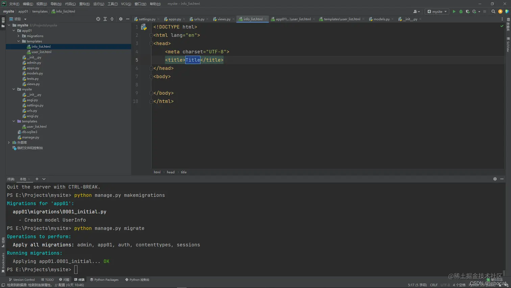
Task: Close the settings.py editor tab
Action: coord(159,19)
